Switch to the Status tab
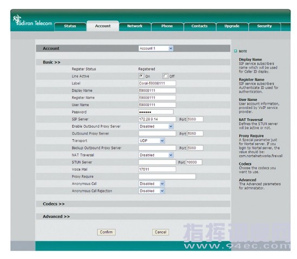 coord(70,27)
